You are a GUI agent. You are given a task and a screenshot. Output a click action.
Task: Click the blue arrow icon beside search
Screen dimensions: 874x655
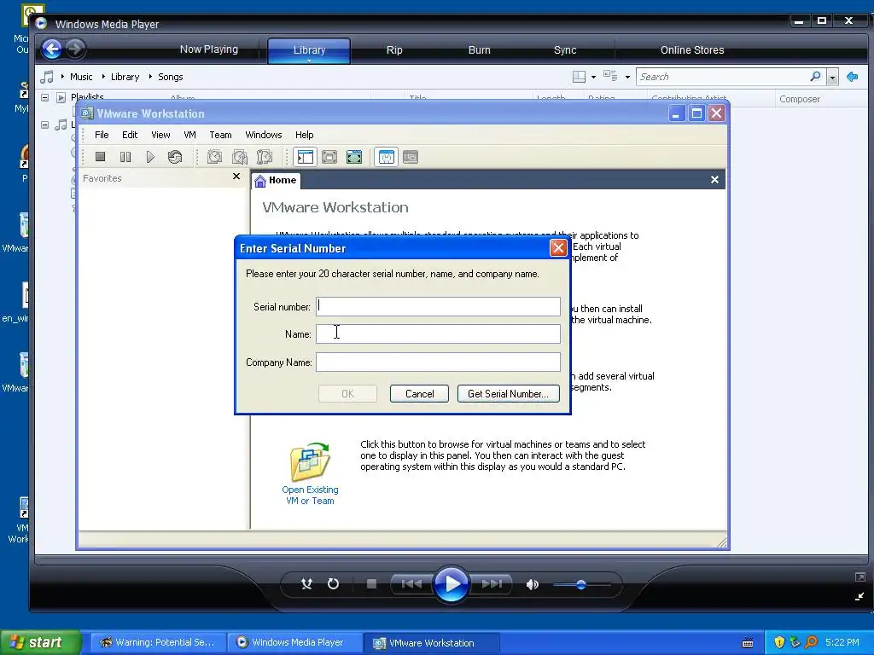[852, 76]
